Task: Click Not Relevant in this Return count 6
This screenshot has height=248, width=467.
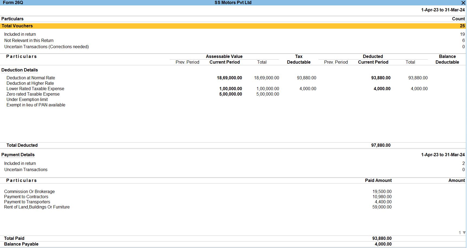Action: point(463,40)
